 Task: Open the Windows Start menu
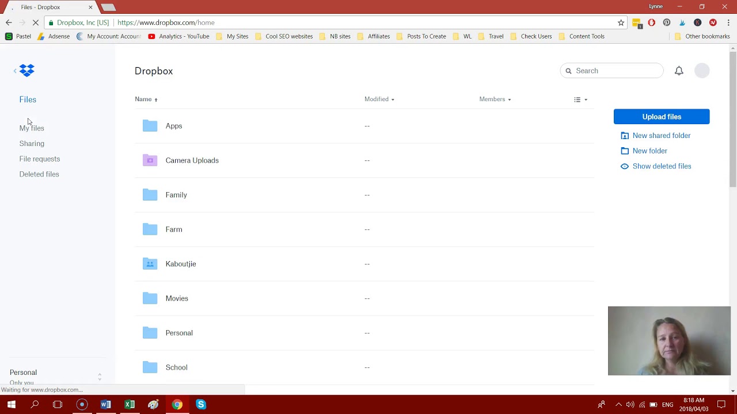(x=11, y=404)
